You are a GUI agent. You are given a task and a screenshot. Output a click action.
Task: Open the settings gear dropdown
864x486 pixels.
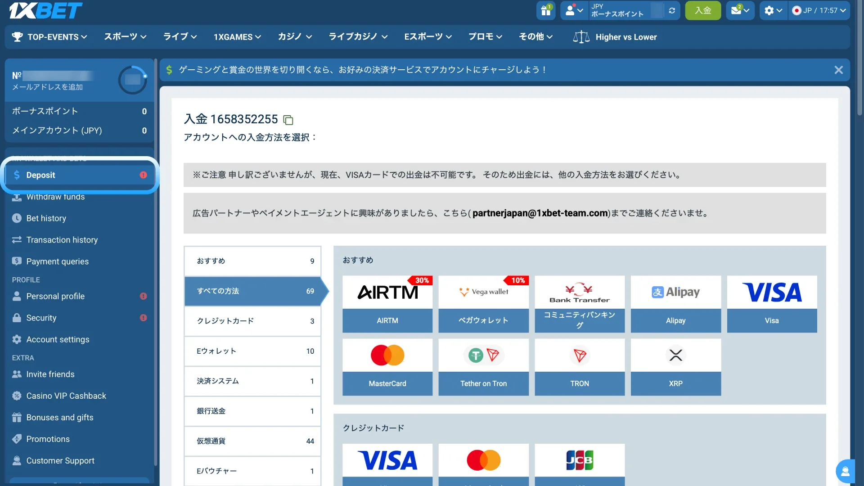pyautogui.click(x=774, y=10)
